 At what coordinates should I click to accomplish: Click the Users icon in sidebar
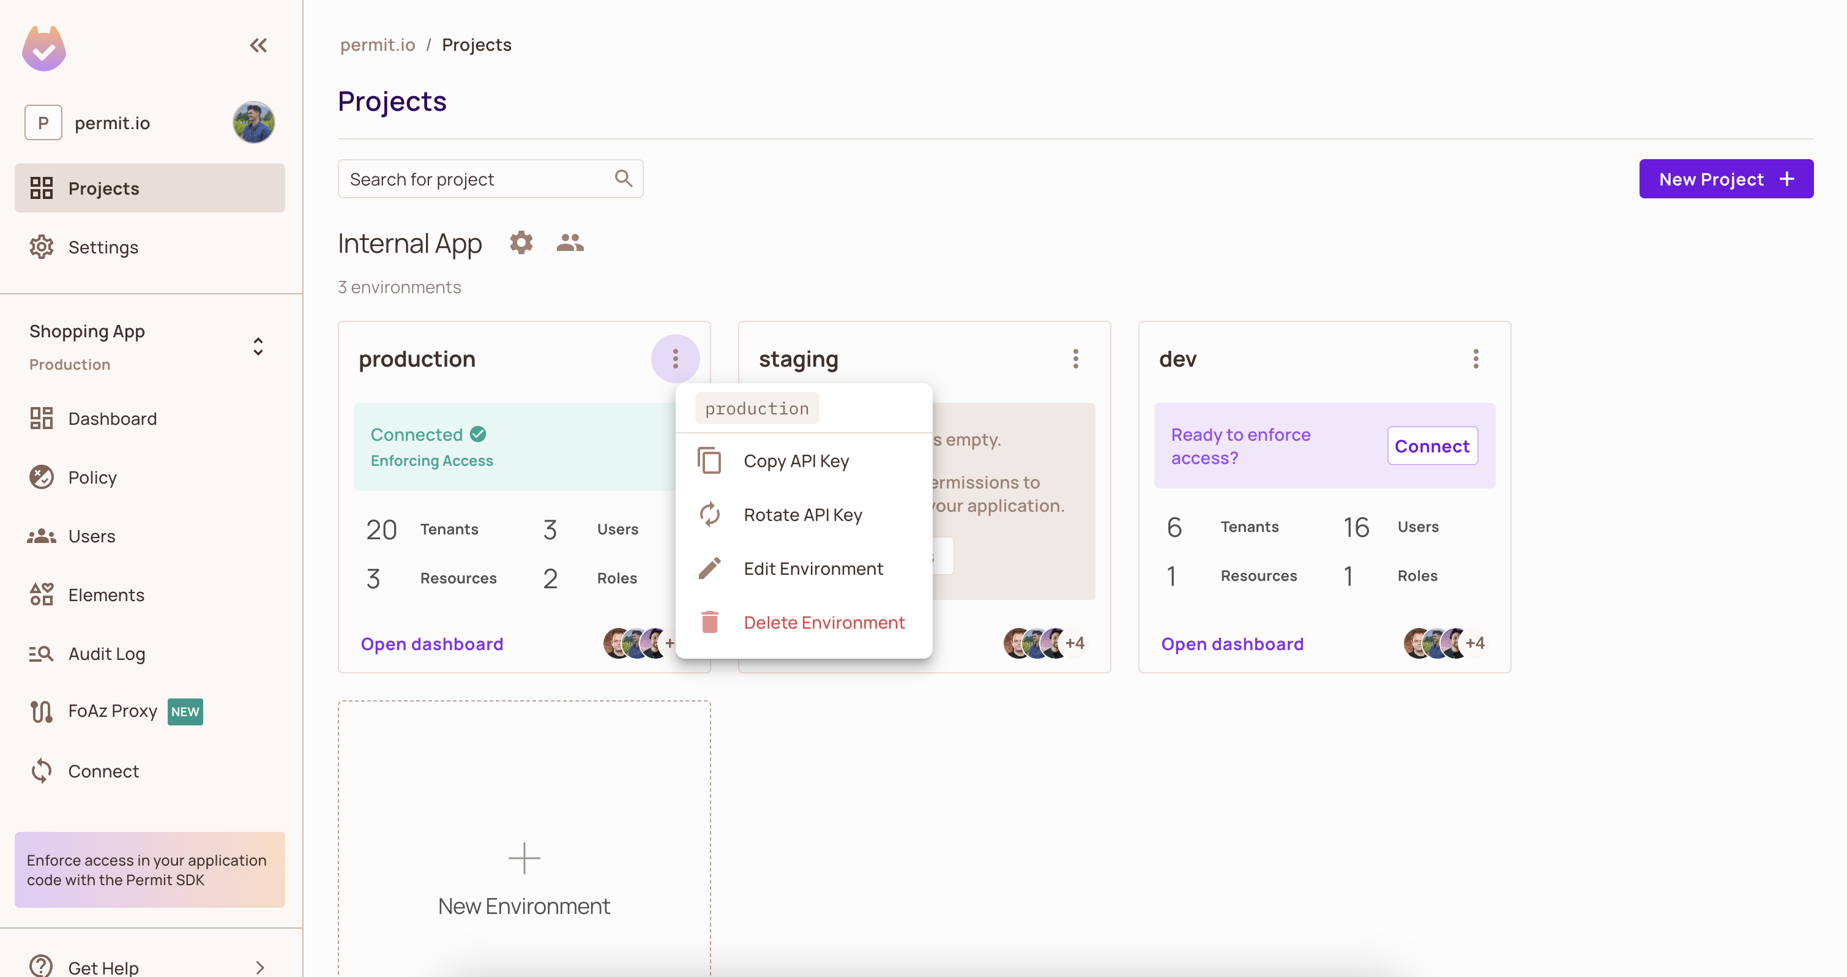pyautogui.click(x=42, y=535)
